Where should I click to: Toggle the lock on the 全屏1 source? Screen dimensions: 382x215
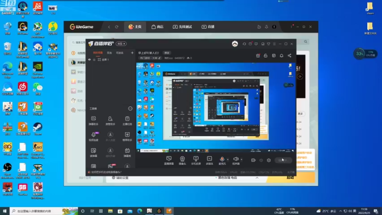click(94, 59)
